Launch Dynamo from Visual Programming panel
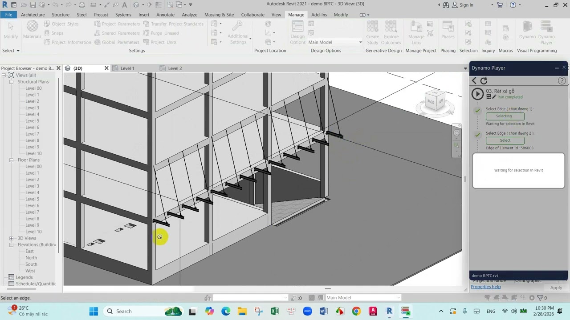The width and height of the screenshot is (570, 320). (x=527, y=30)
